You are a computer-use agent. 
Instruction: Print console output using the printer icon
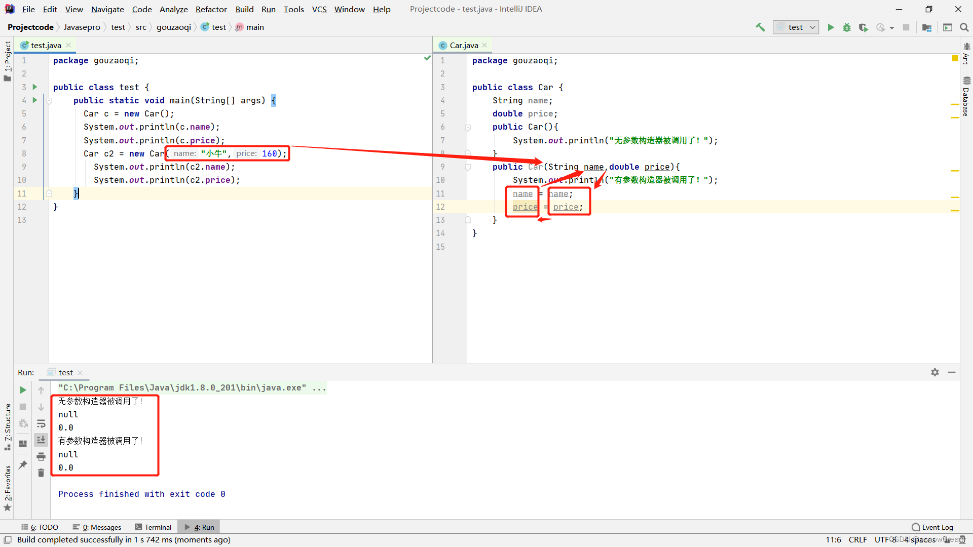41,456
